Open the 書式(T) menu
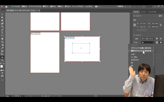This screenshot has height=102, width=164. (x=46, y=6)
